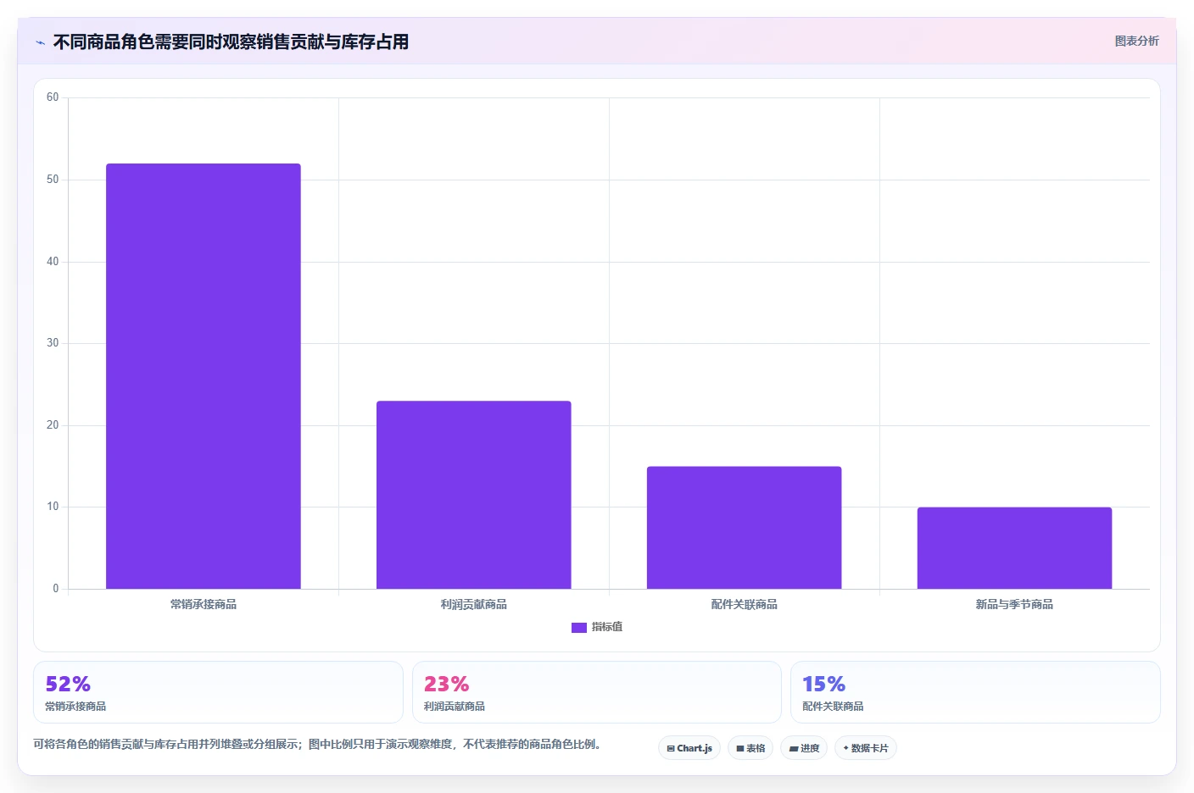Click the y-axis value 60
Screen dimensions: 1194x793
53,97
